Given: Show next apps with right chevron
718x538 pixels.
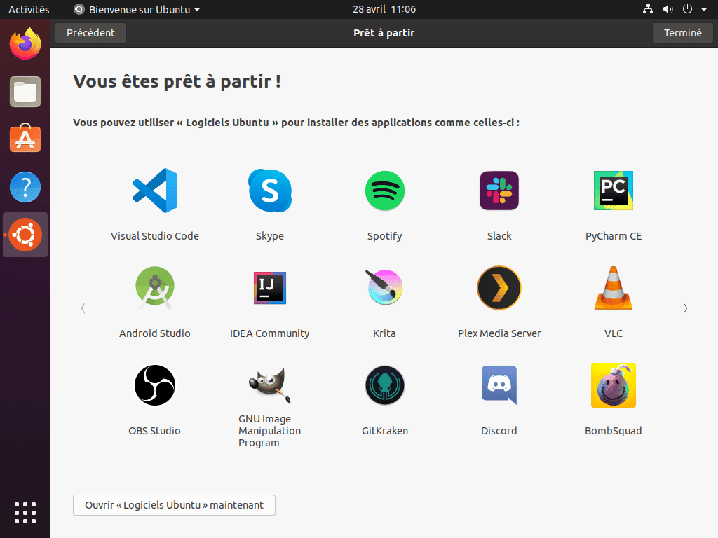Looking at the screenshot, I should coord(685,308).
